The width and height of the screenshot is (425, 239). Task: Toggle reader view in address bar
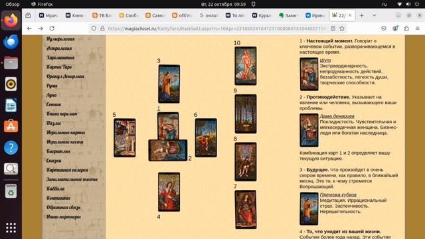pyautogui.click(x=333, y=29)
